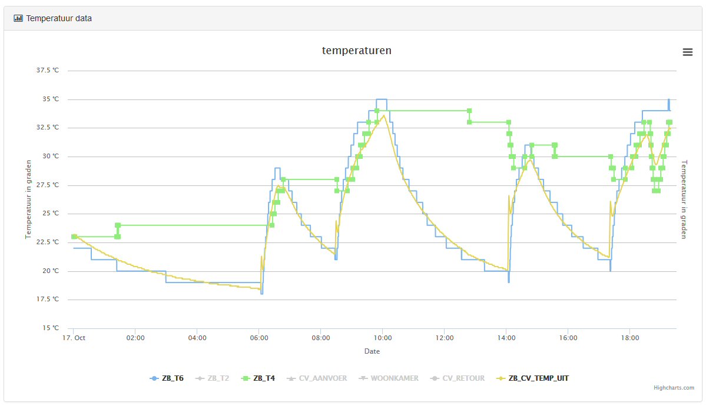The width and height of the screenshot is (706, 409).
Task: Click the first green ZB_T4 data point
Action: [x=74, y=237]
